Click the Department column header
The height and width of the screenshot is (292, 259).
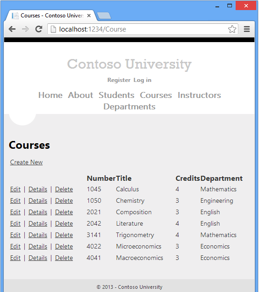pyautogui.click(x=221, y=178)
